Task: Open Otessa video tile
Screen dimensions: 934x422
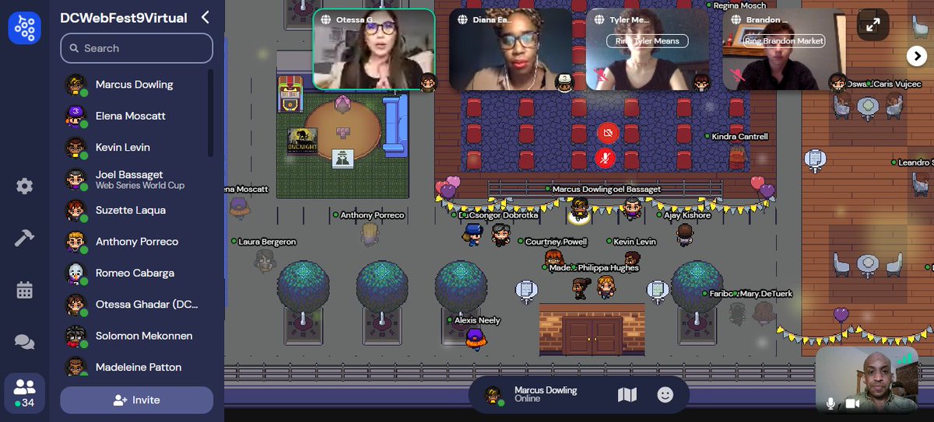Action: tap(374, 49)
